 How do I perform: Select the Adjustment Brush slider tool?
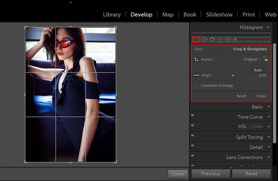pos(251,40)
